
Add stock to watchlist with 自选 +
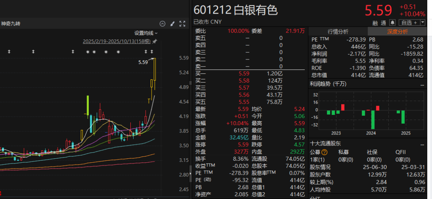tap(409, 23)
